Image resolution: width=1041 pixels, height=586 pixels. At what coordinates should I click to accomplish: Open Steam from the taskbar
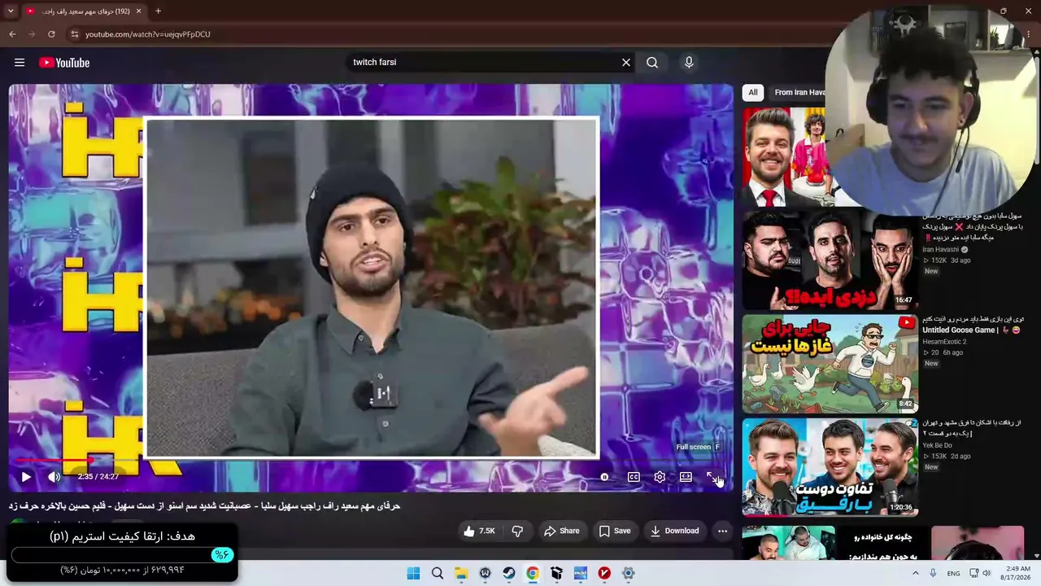(508, 573)
